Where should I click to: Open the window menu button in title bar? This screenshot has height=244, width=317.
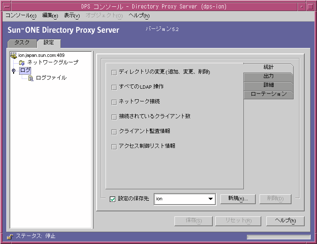[x=7, y=7]
